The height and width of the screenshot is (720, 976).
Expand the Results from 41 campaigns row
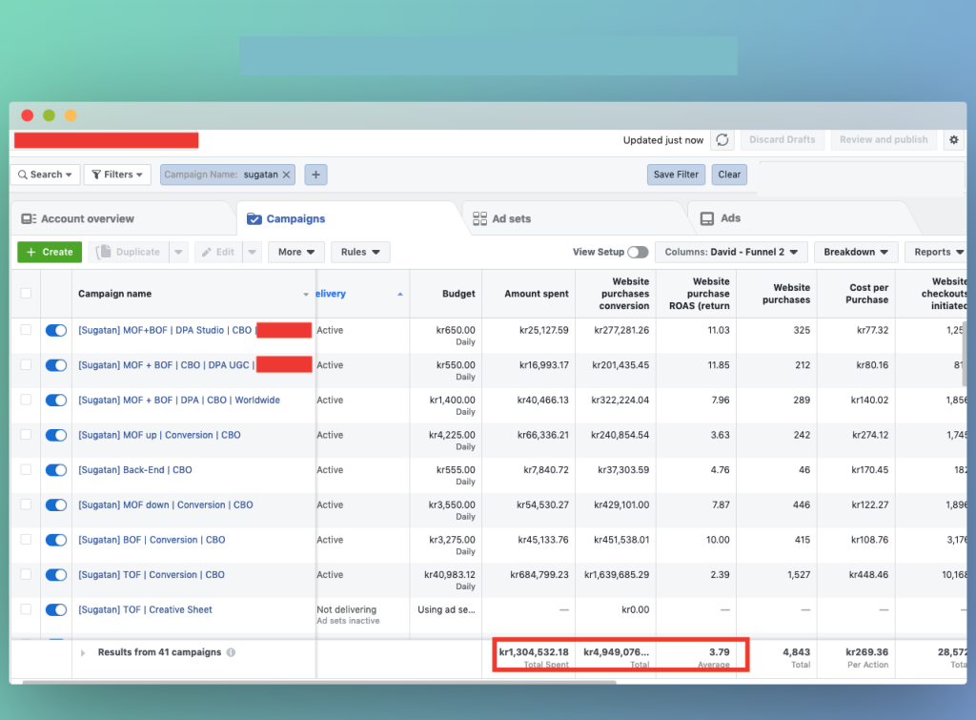point(83,653)
